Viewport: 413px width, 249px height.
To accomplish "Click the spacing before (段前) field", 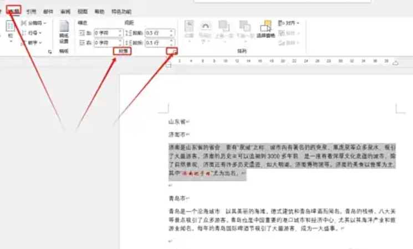I will coord(157,33).
